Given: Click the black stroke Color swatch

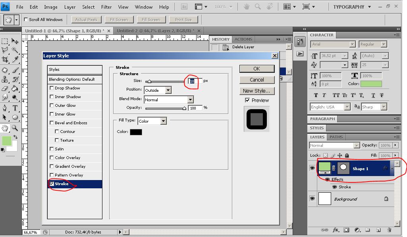Looking at the screenshot, I should [136, 132].
